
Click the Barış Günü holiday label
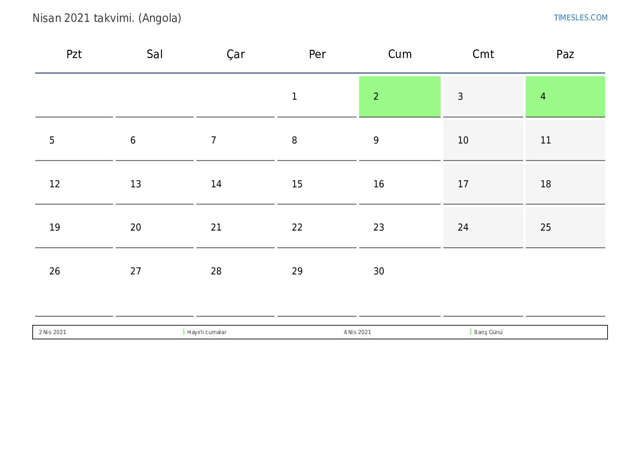pyautogui.click(x=488, y=332)
